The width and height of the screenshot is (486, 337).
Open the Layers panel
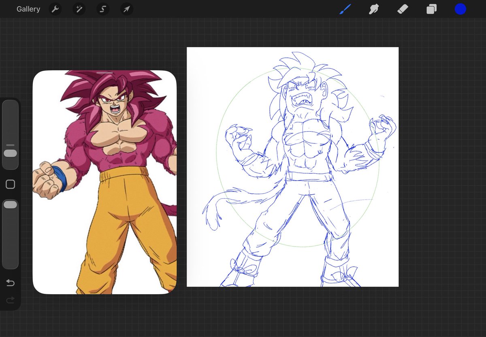point(431,9)
